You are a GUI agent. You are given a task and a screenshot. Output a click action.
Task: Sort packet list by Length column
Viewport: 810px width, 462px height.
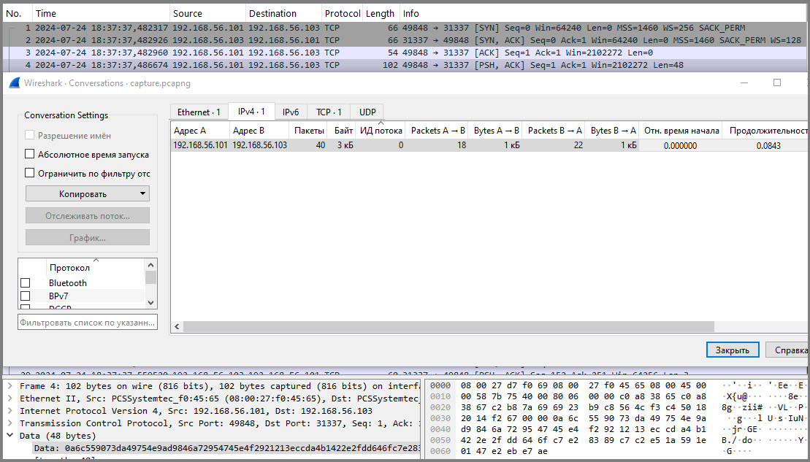click(x=381, y=13)
